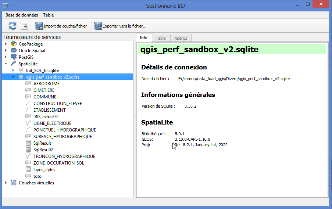Screen dimensions: 332x209
Task: Select the COMMUNE table
Action: pos(45,97)
